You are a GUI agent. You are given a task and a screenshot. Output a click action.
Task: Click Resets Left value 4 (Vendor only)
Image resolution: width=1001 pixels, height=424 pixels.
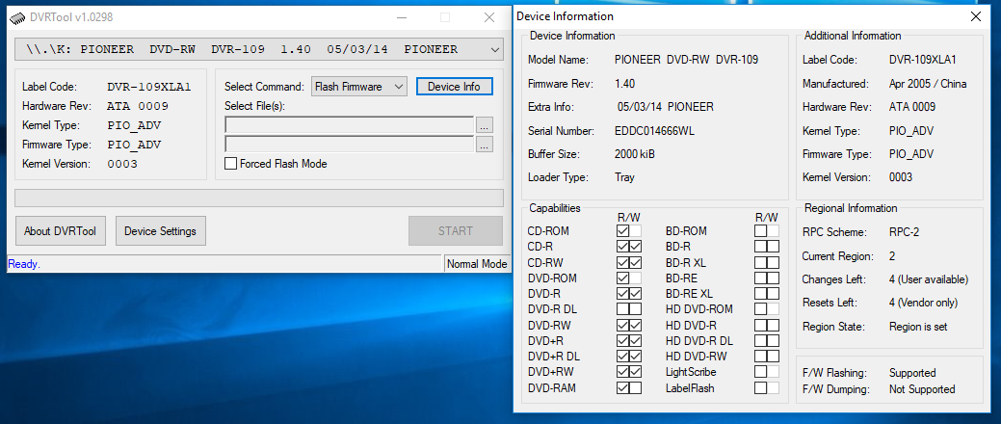[x=923, y=303]
